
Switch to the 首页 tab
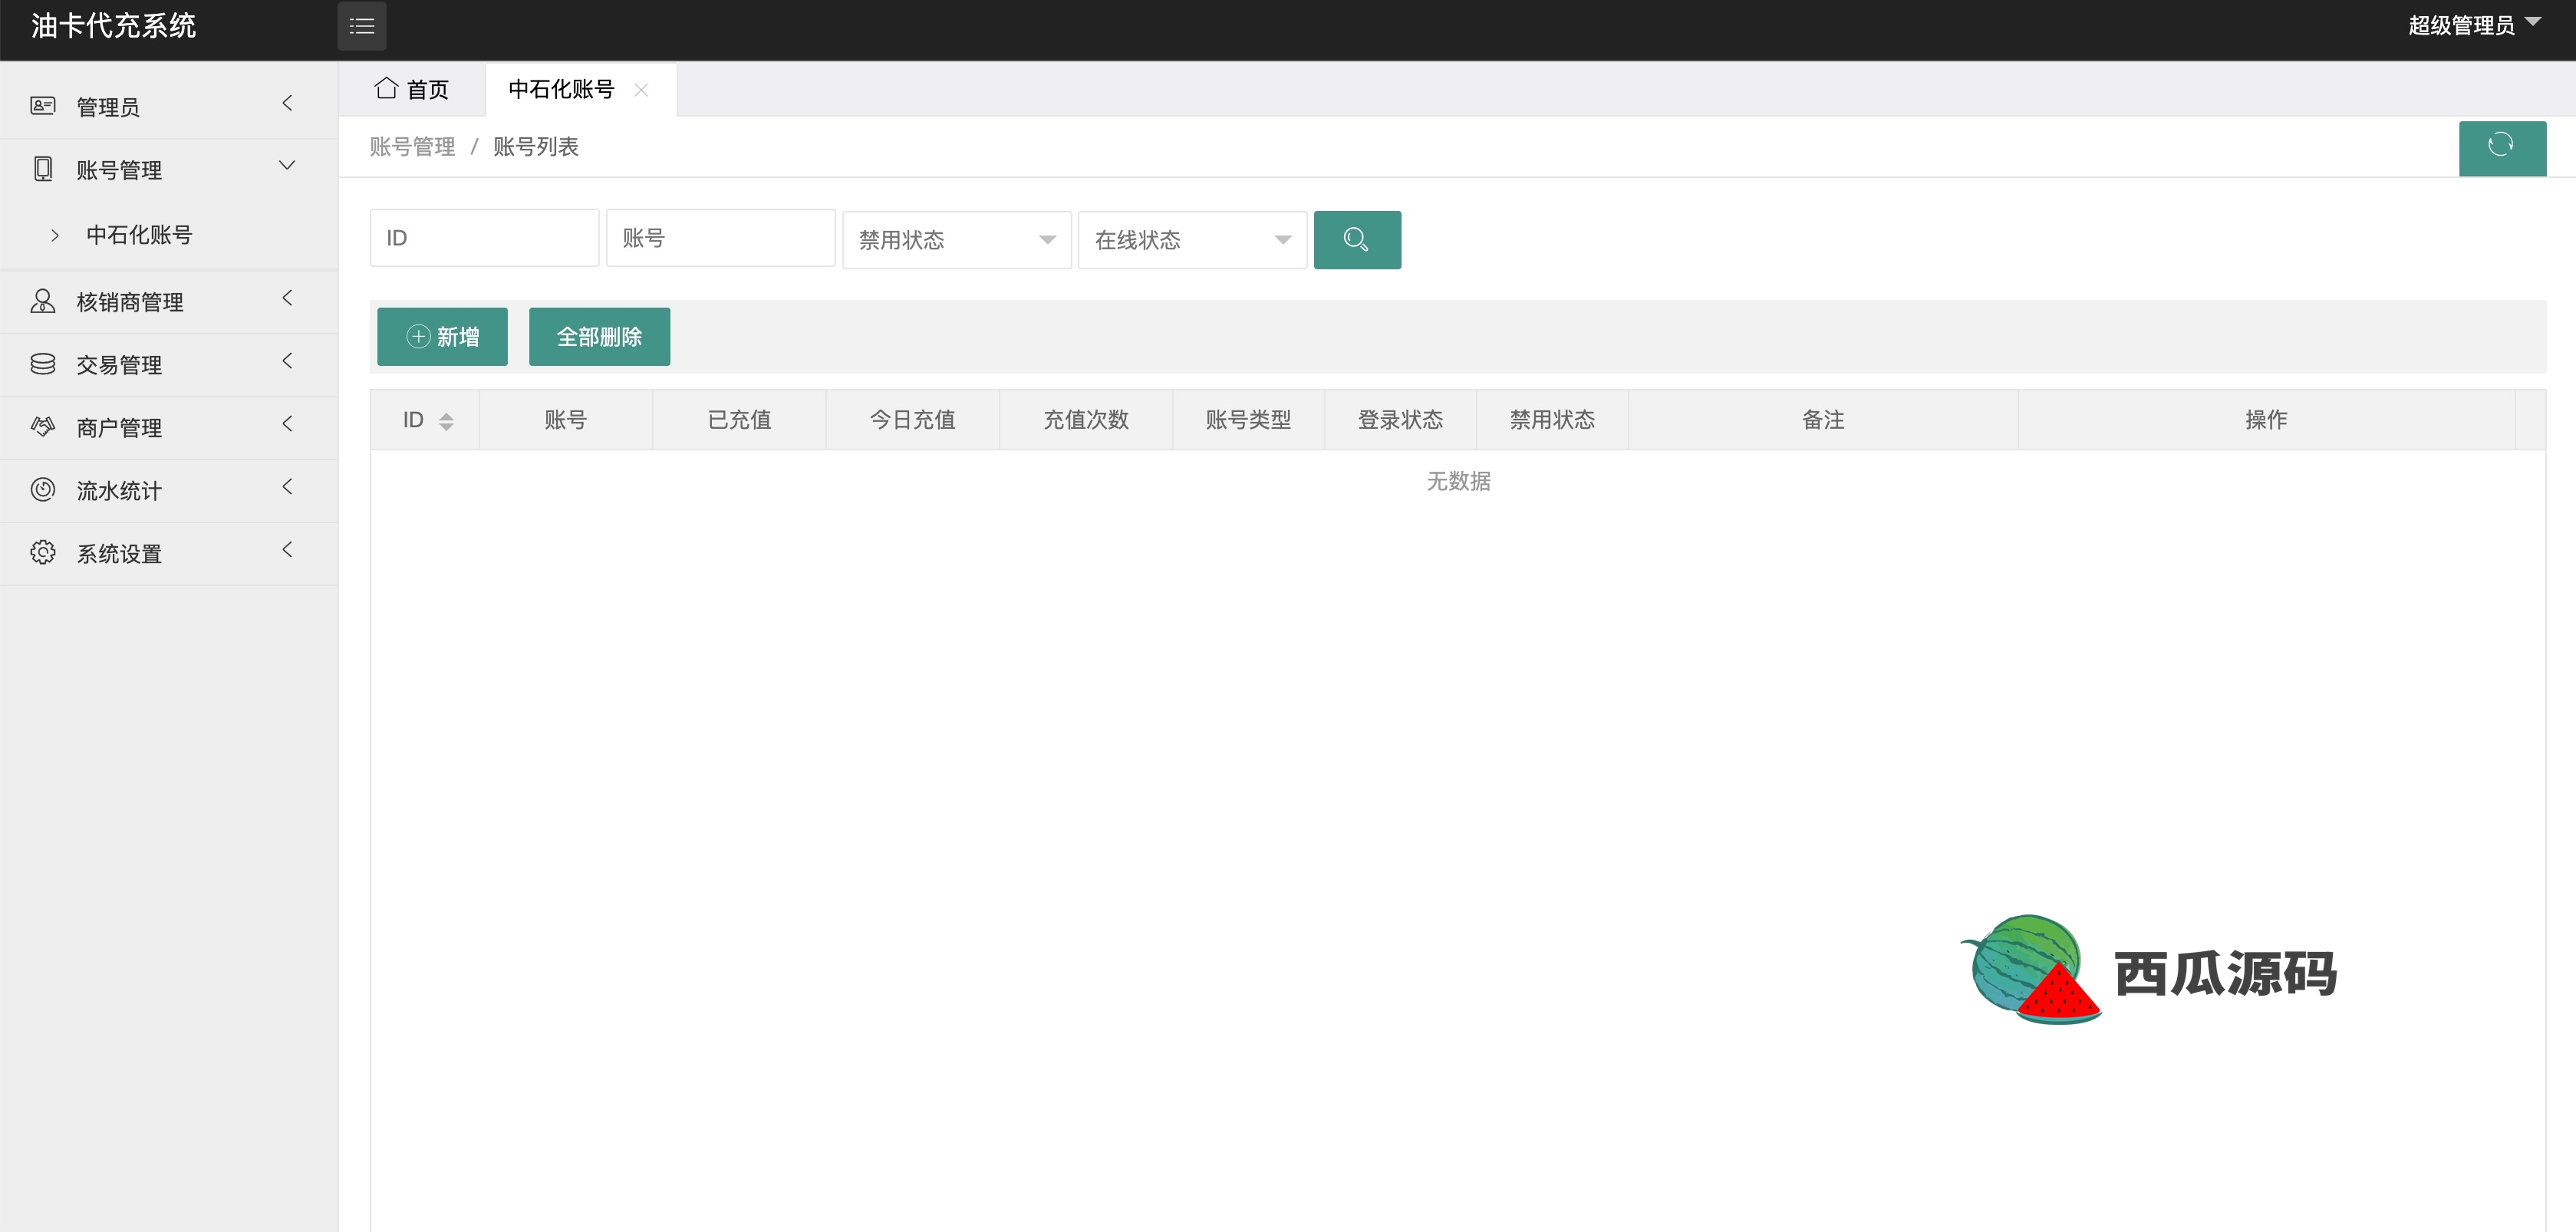coord(412,90)
